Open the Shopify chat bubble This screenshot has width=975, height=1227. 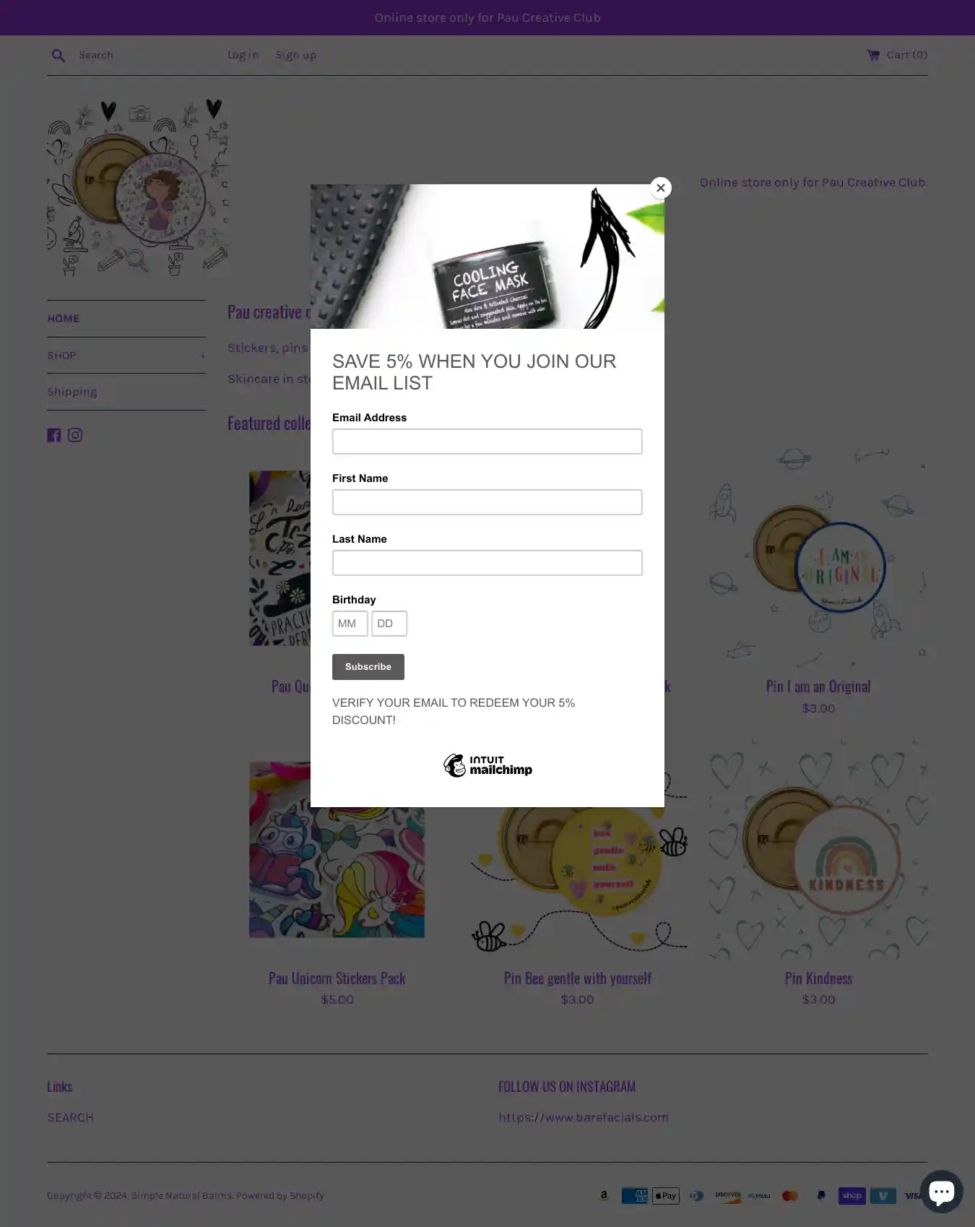coord(941,1191)
